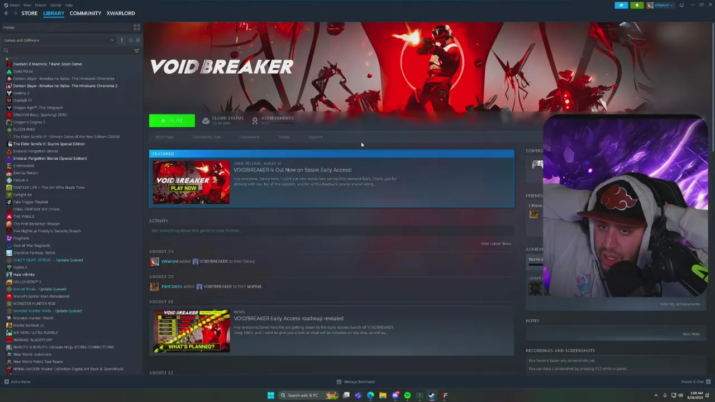The image size is (715, 402).
Task: Open View Latest News link
Action: click(x=495, y=243)
